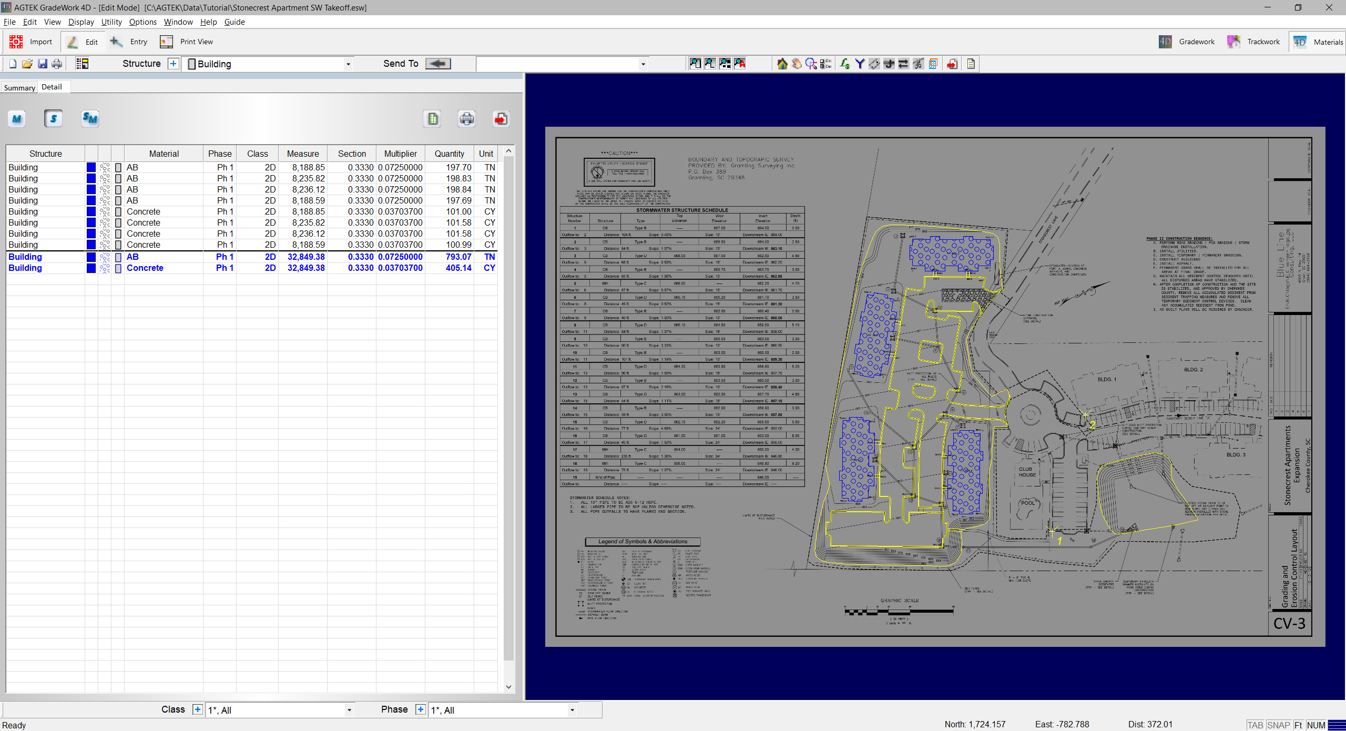
Task: Open the Options menu
Action: pyautogui.click(x=143, y=22)
